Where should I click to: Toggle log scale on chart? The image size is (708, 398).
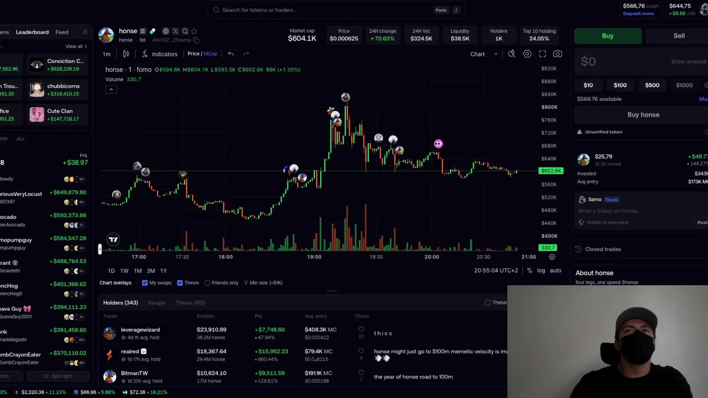tap(540, 270)
